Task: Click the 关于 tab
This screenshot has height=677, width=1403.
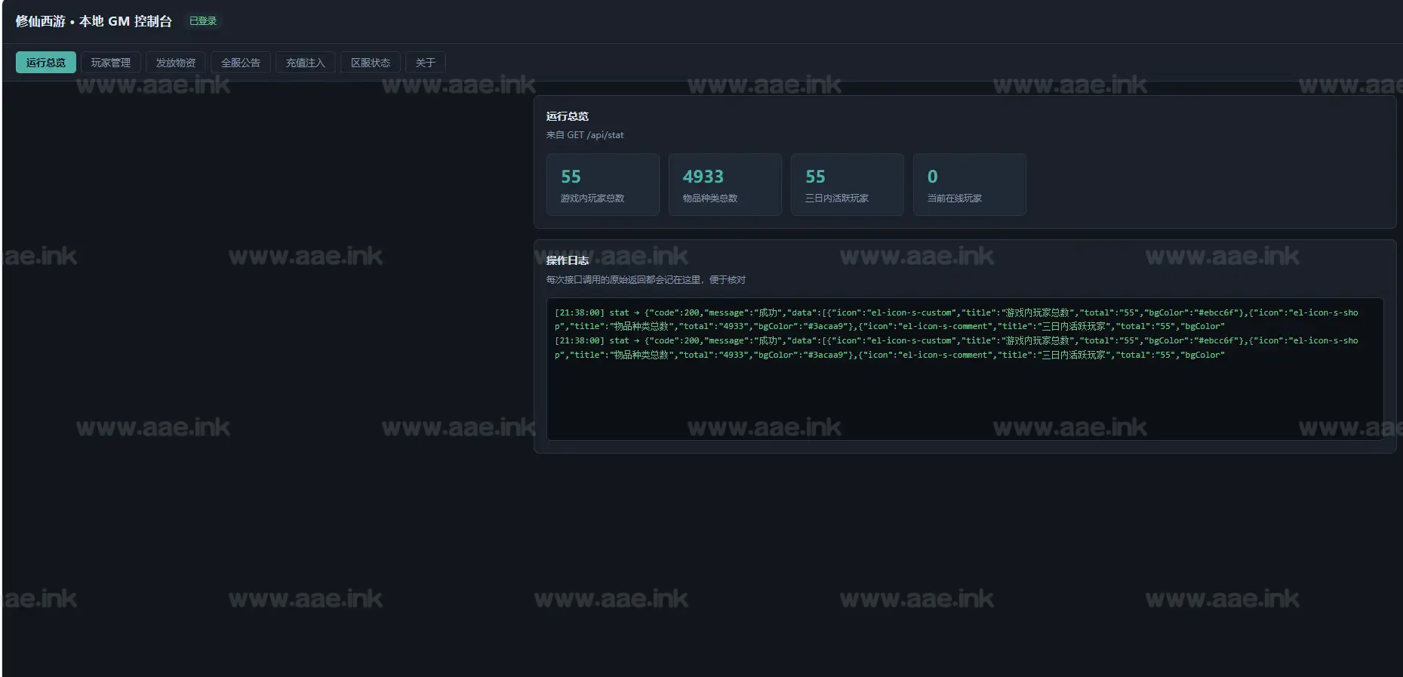Action: [x=426, y=63]
